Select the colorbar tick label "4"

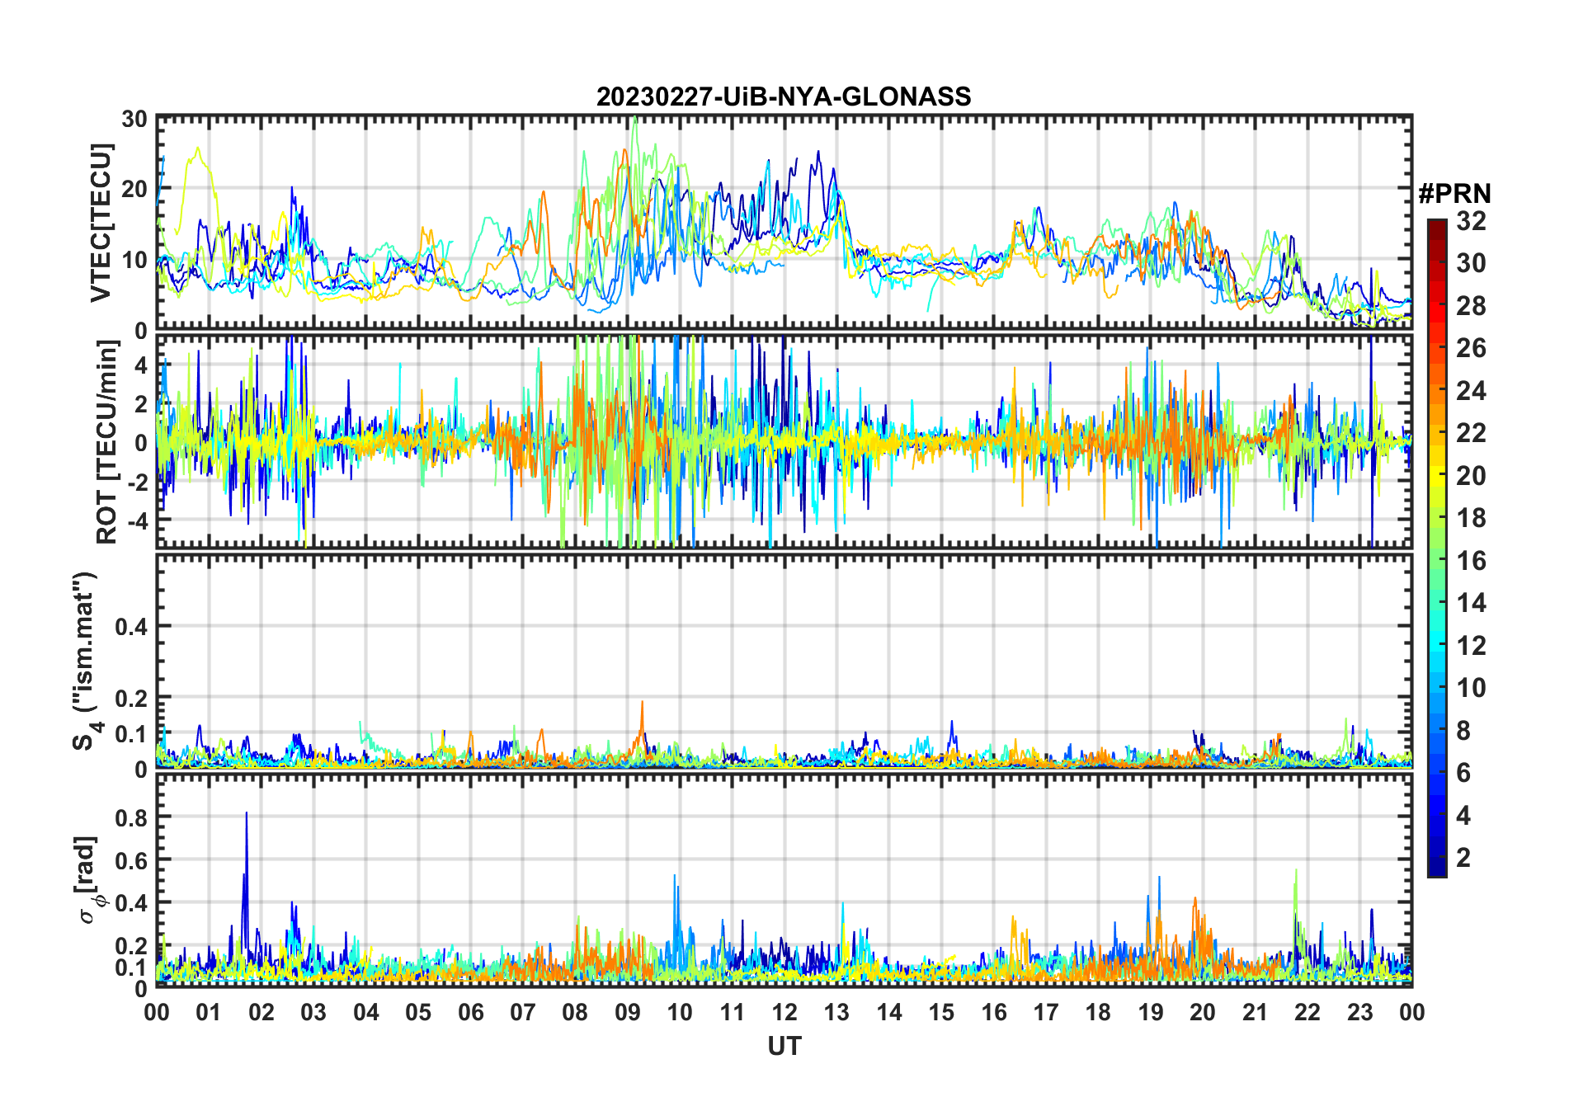coord(1463,816)
